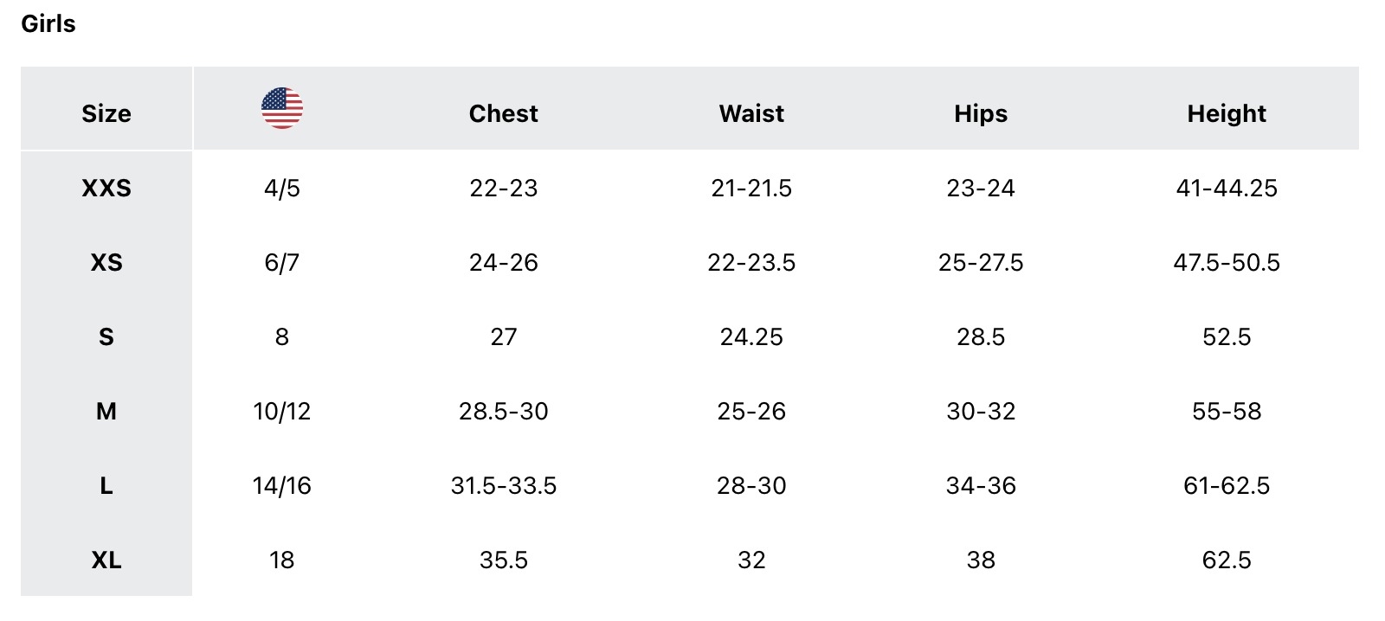Click the 31.5-33.5 chest measurement
The image size is (1385, 621).
(x=503, y=485)
